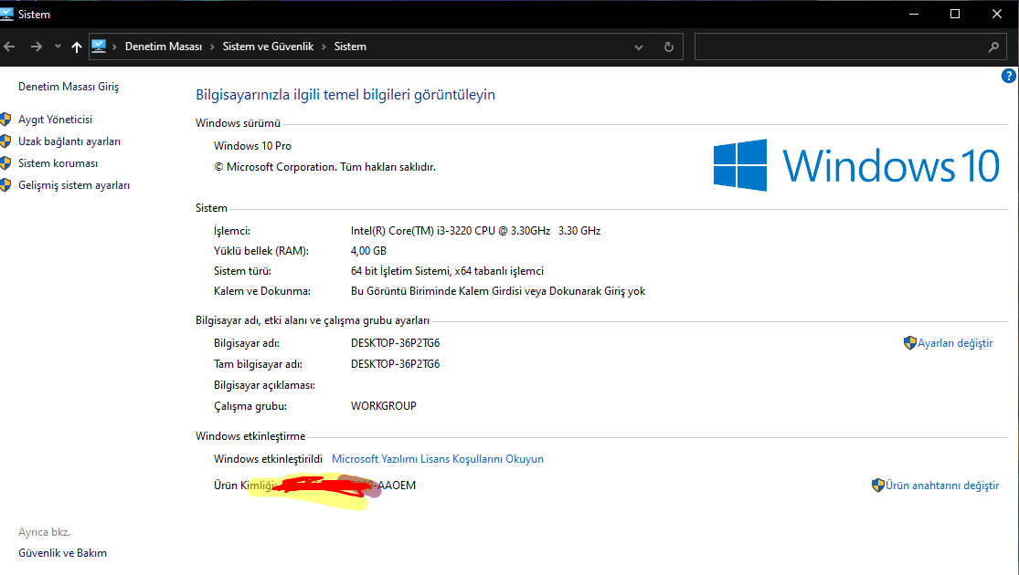1019x575 pixels.
Task: Go back using the back arrow
Action: 9,47
